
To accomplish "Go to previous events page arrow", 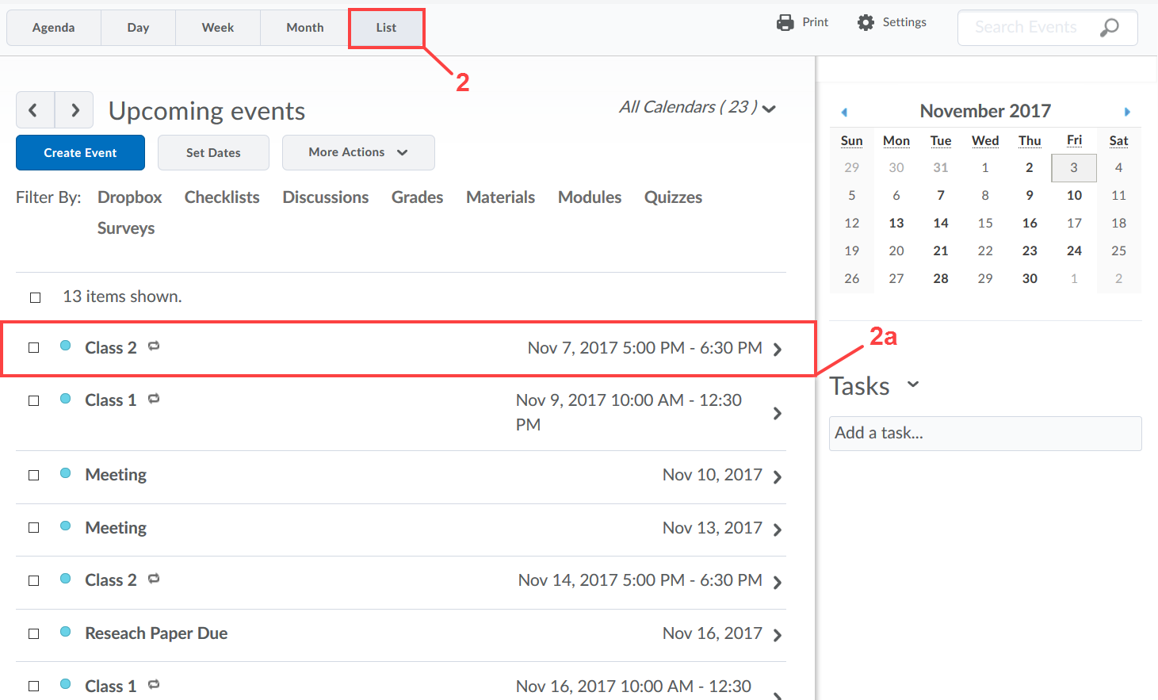I will coord(35,110).
